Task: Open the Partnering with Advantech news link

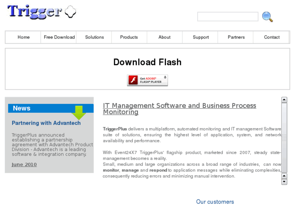Action: tap(46, 123)
